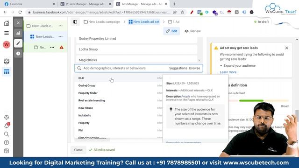The height and width of the screenshot is (168, 299).
Task: Open the settings gear icon
Action: point(7,117)
